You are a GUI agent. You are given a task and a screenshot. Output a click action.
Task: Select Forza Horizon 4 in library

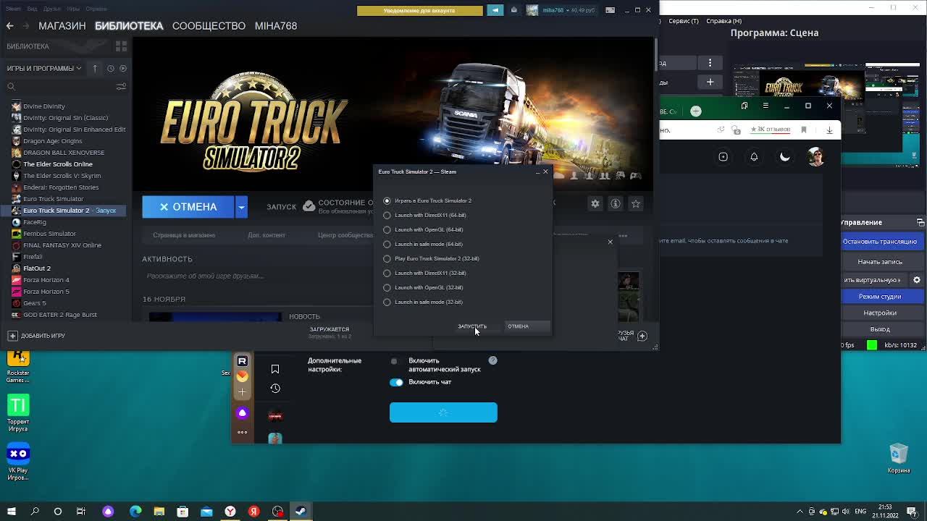click(x=46, y=280)
